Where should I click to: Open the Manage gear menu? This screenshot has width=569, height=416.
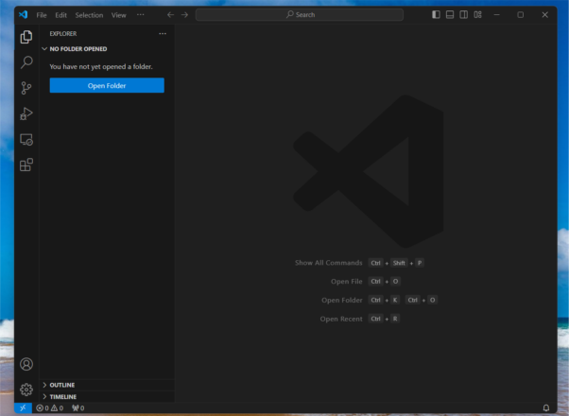tap(26, 390)
